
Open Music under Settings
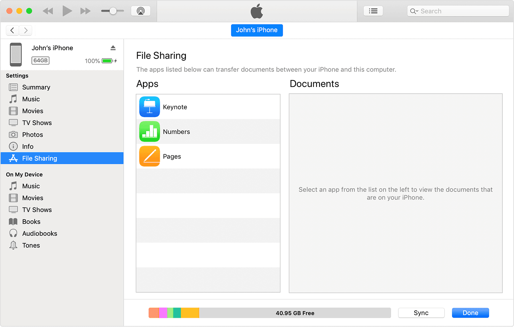(31, 99)
